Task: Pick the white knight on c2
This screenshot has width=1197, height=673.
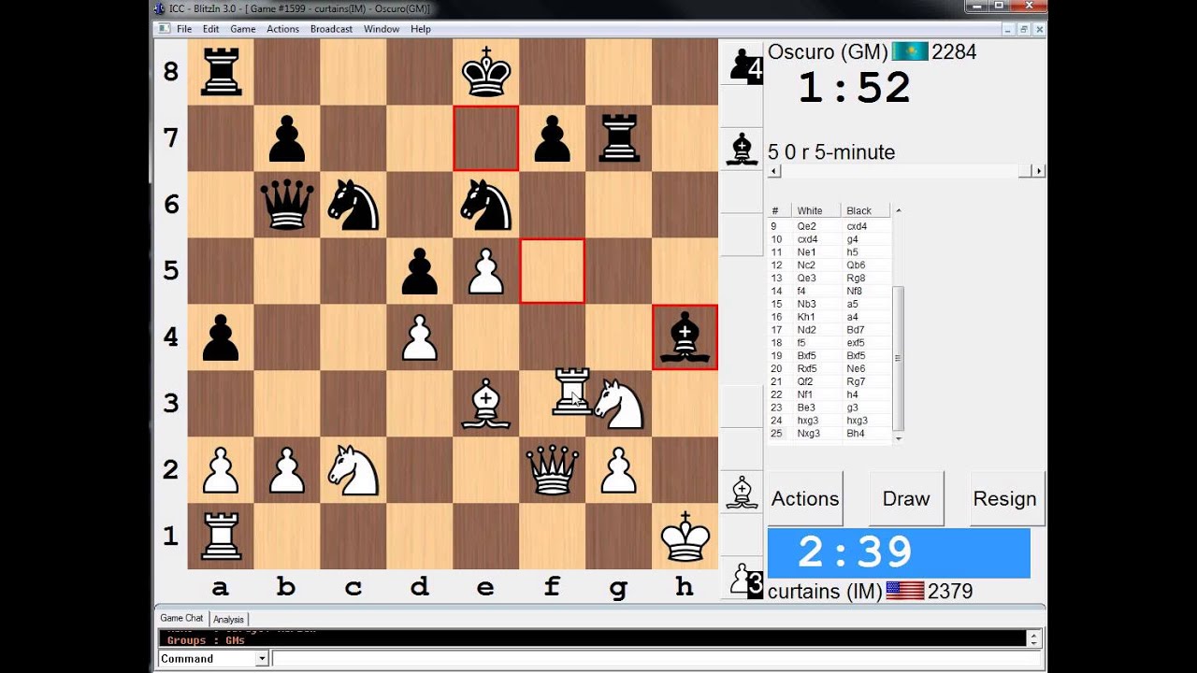Action: click(353, 470)
